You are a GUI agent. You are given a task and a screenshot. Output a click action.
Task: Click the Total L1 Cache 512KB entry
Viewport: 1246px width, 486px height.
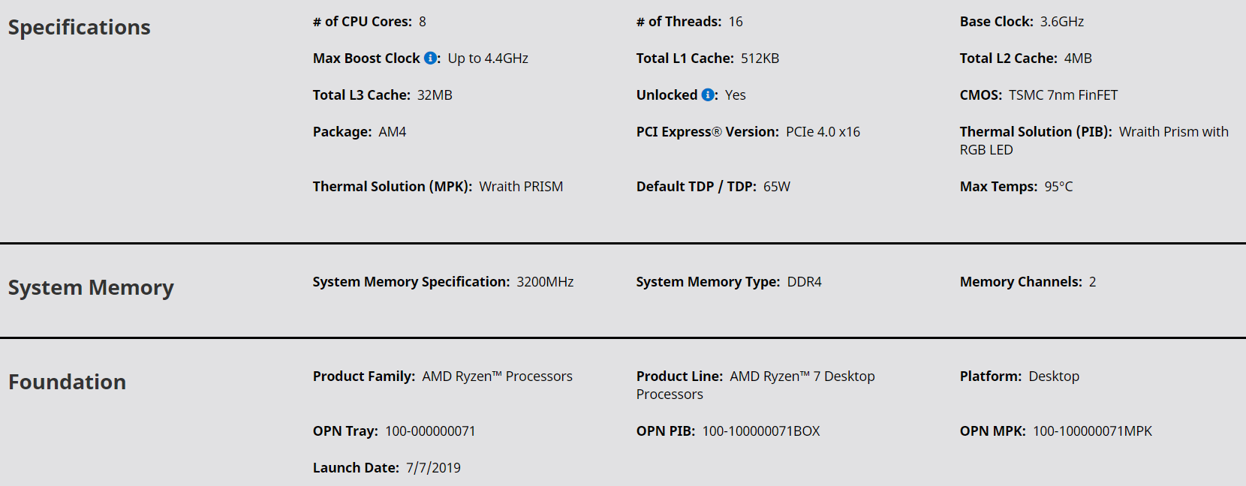pos(708,58)
